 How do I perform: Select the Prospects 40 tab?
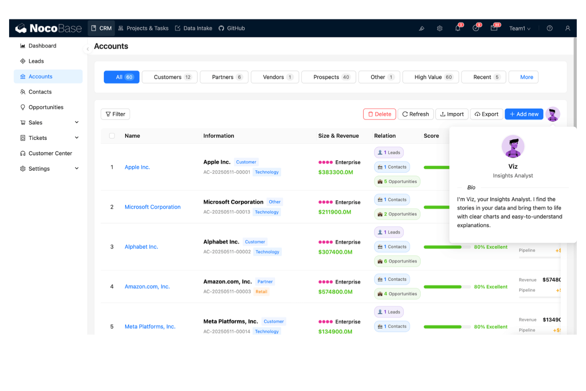point(329,77)
